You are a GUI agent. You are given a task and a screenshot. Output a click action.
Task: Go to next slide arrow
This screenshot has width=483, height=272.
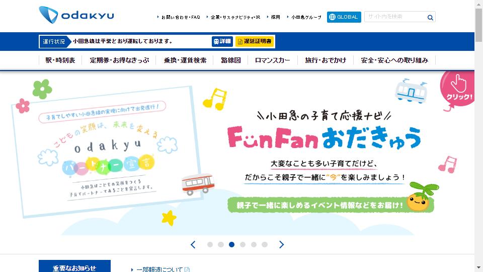click(x=281, y=245)
